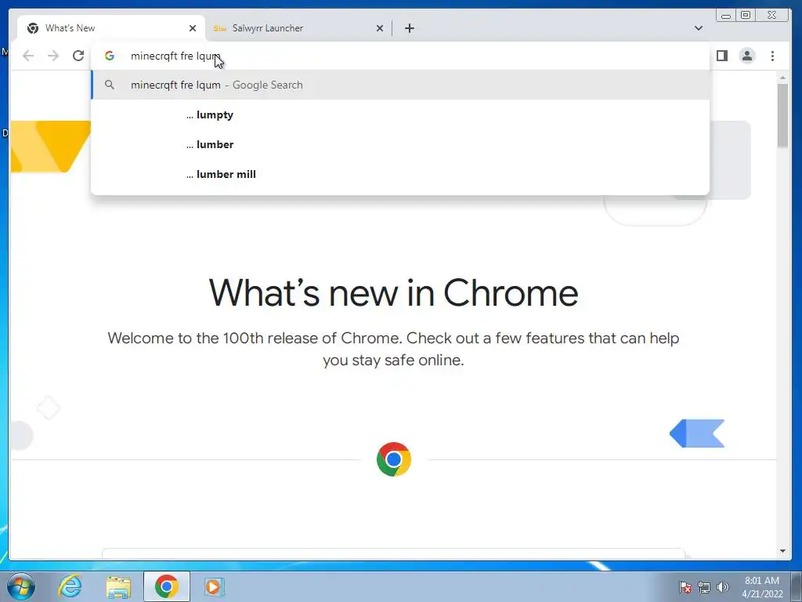Switch to the What's New tab
802x602 pixels.
pyautogui.click(x=111, y=28)
